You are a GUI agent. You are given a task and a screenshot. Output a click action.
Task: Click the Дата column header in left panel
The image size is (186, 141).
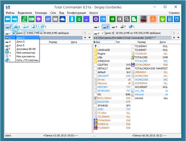coord(74,42)
